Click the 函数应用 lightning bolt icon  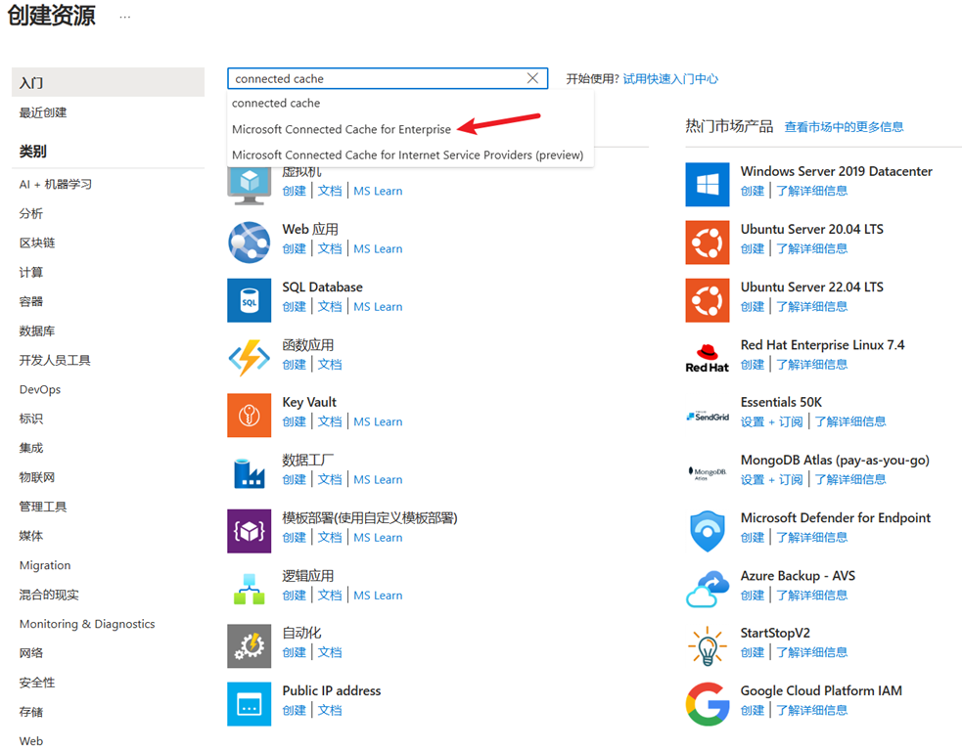pyautogui.click(x=250, y=358)
